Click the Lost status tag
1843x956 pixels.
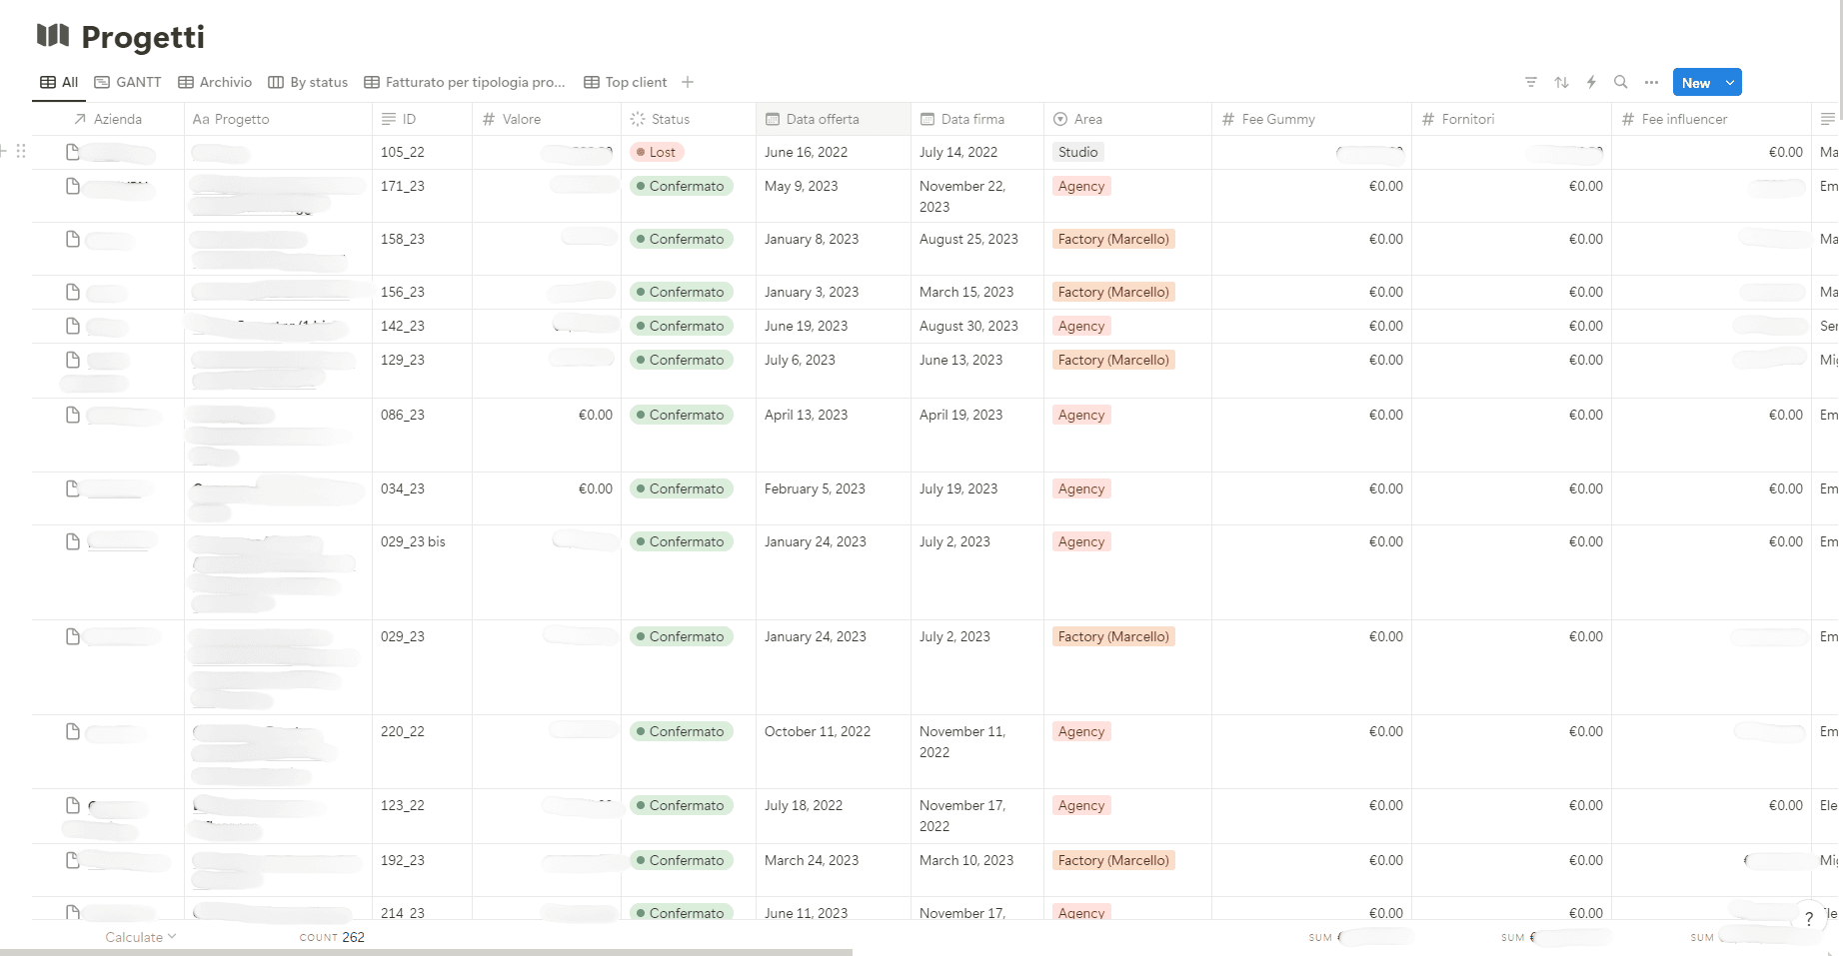coord(656,152)
